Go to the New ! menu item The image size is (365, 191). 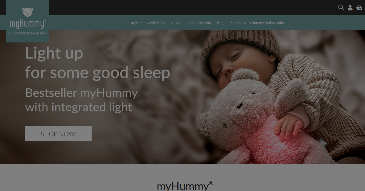pos(175,23)
